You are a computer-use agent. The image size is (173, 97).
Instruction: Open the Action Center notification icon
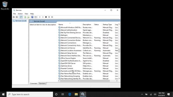coord(168,94)
